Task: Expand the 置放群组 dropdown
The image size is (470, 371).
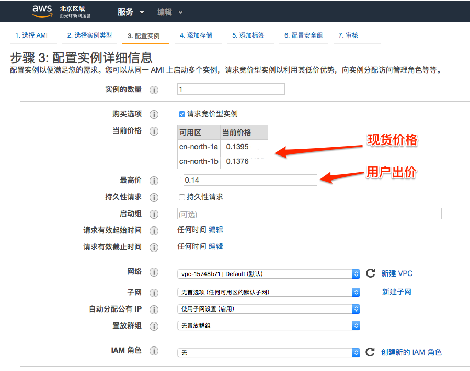Action: click(269, 326)
